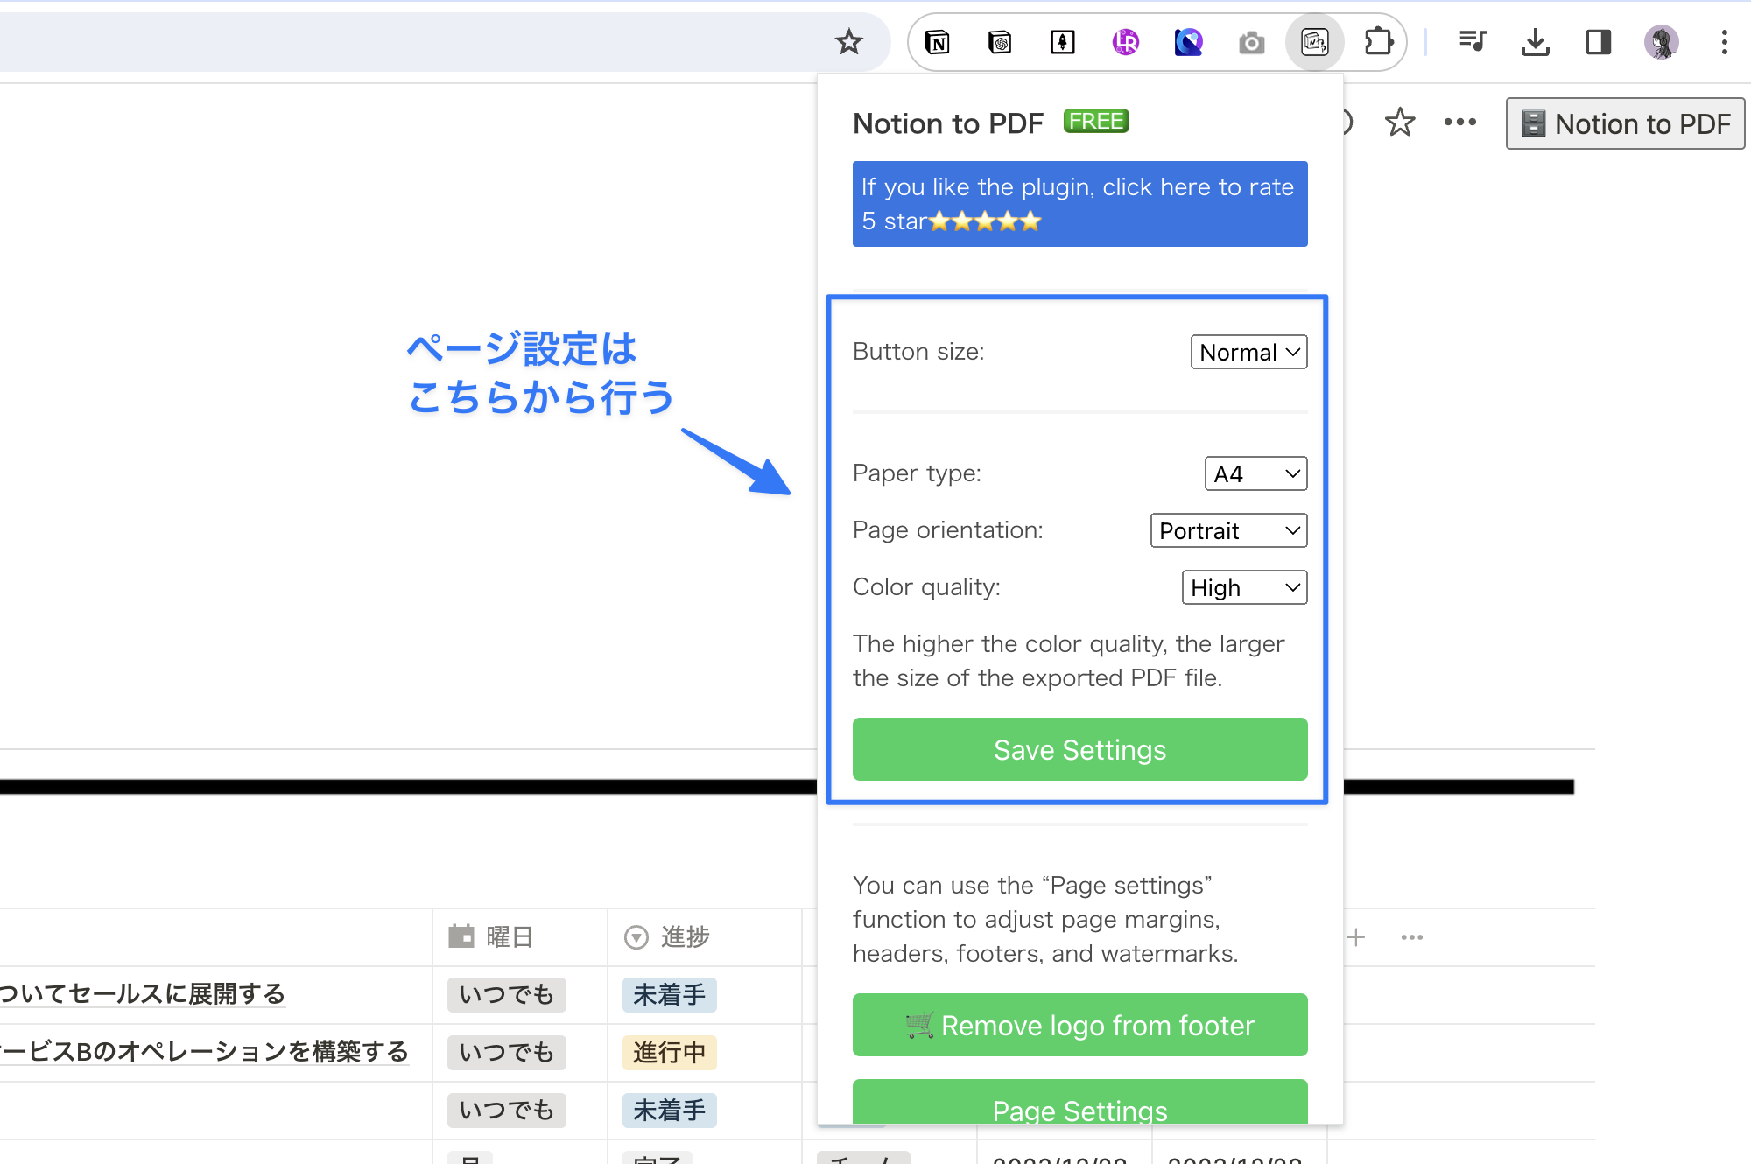The width and height of the screenshot is (1751, 1164).
Task: Favorite the Notion page with star icon
Action: click(1400, 122)
